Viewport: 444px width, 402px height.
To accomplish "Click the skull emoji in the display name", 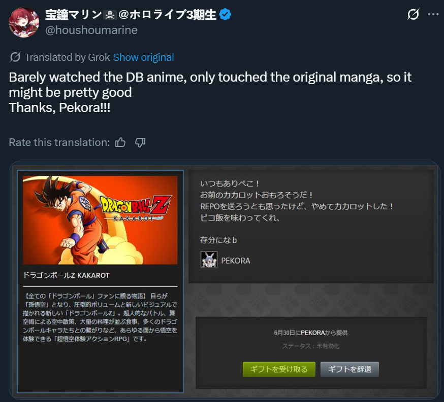I will pyautogui.click(x=109, y=15).
